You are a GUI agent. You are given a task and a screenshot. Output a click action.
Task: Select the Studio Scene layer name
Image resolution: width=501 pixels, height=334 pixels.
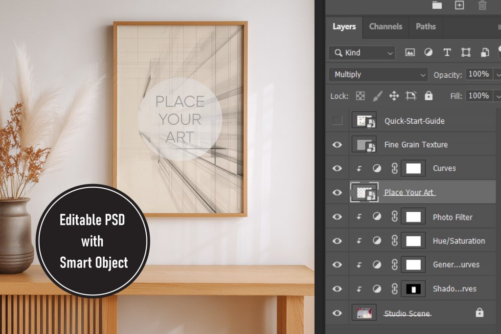pyautogui.click(x=407, y=313)
